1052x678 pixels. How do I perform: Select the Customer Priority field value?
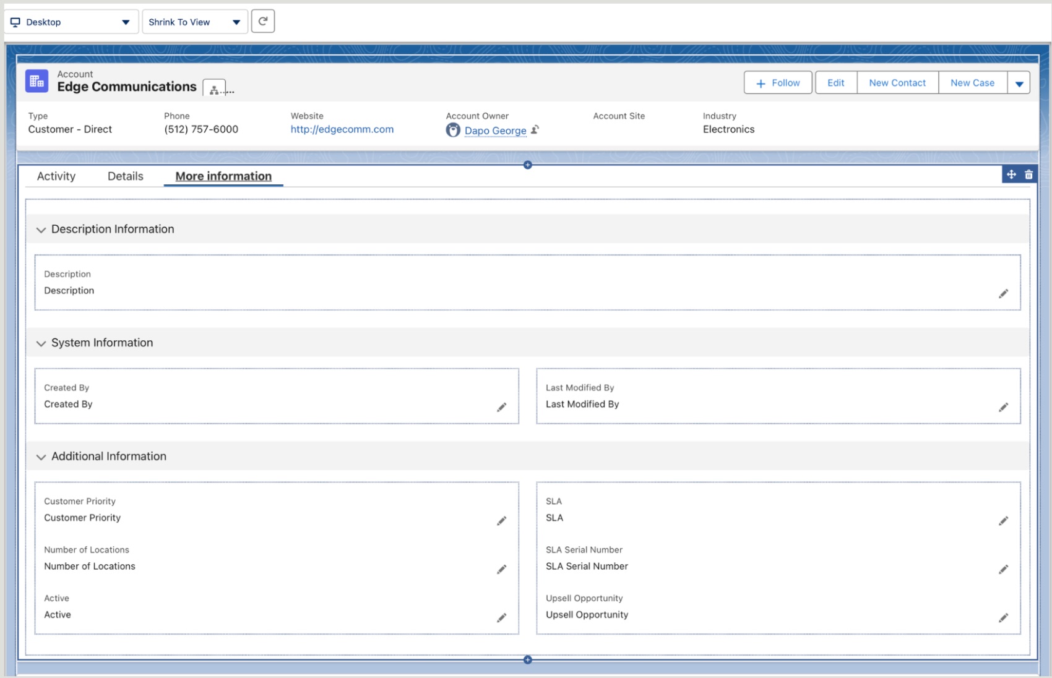pyautogui.click(x=82, y=518)
